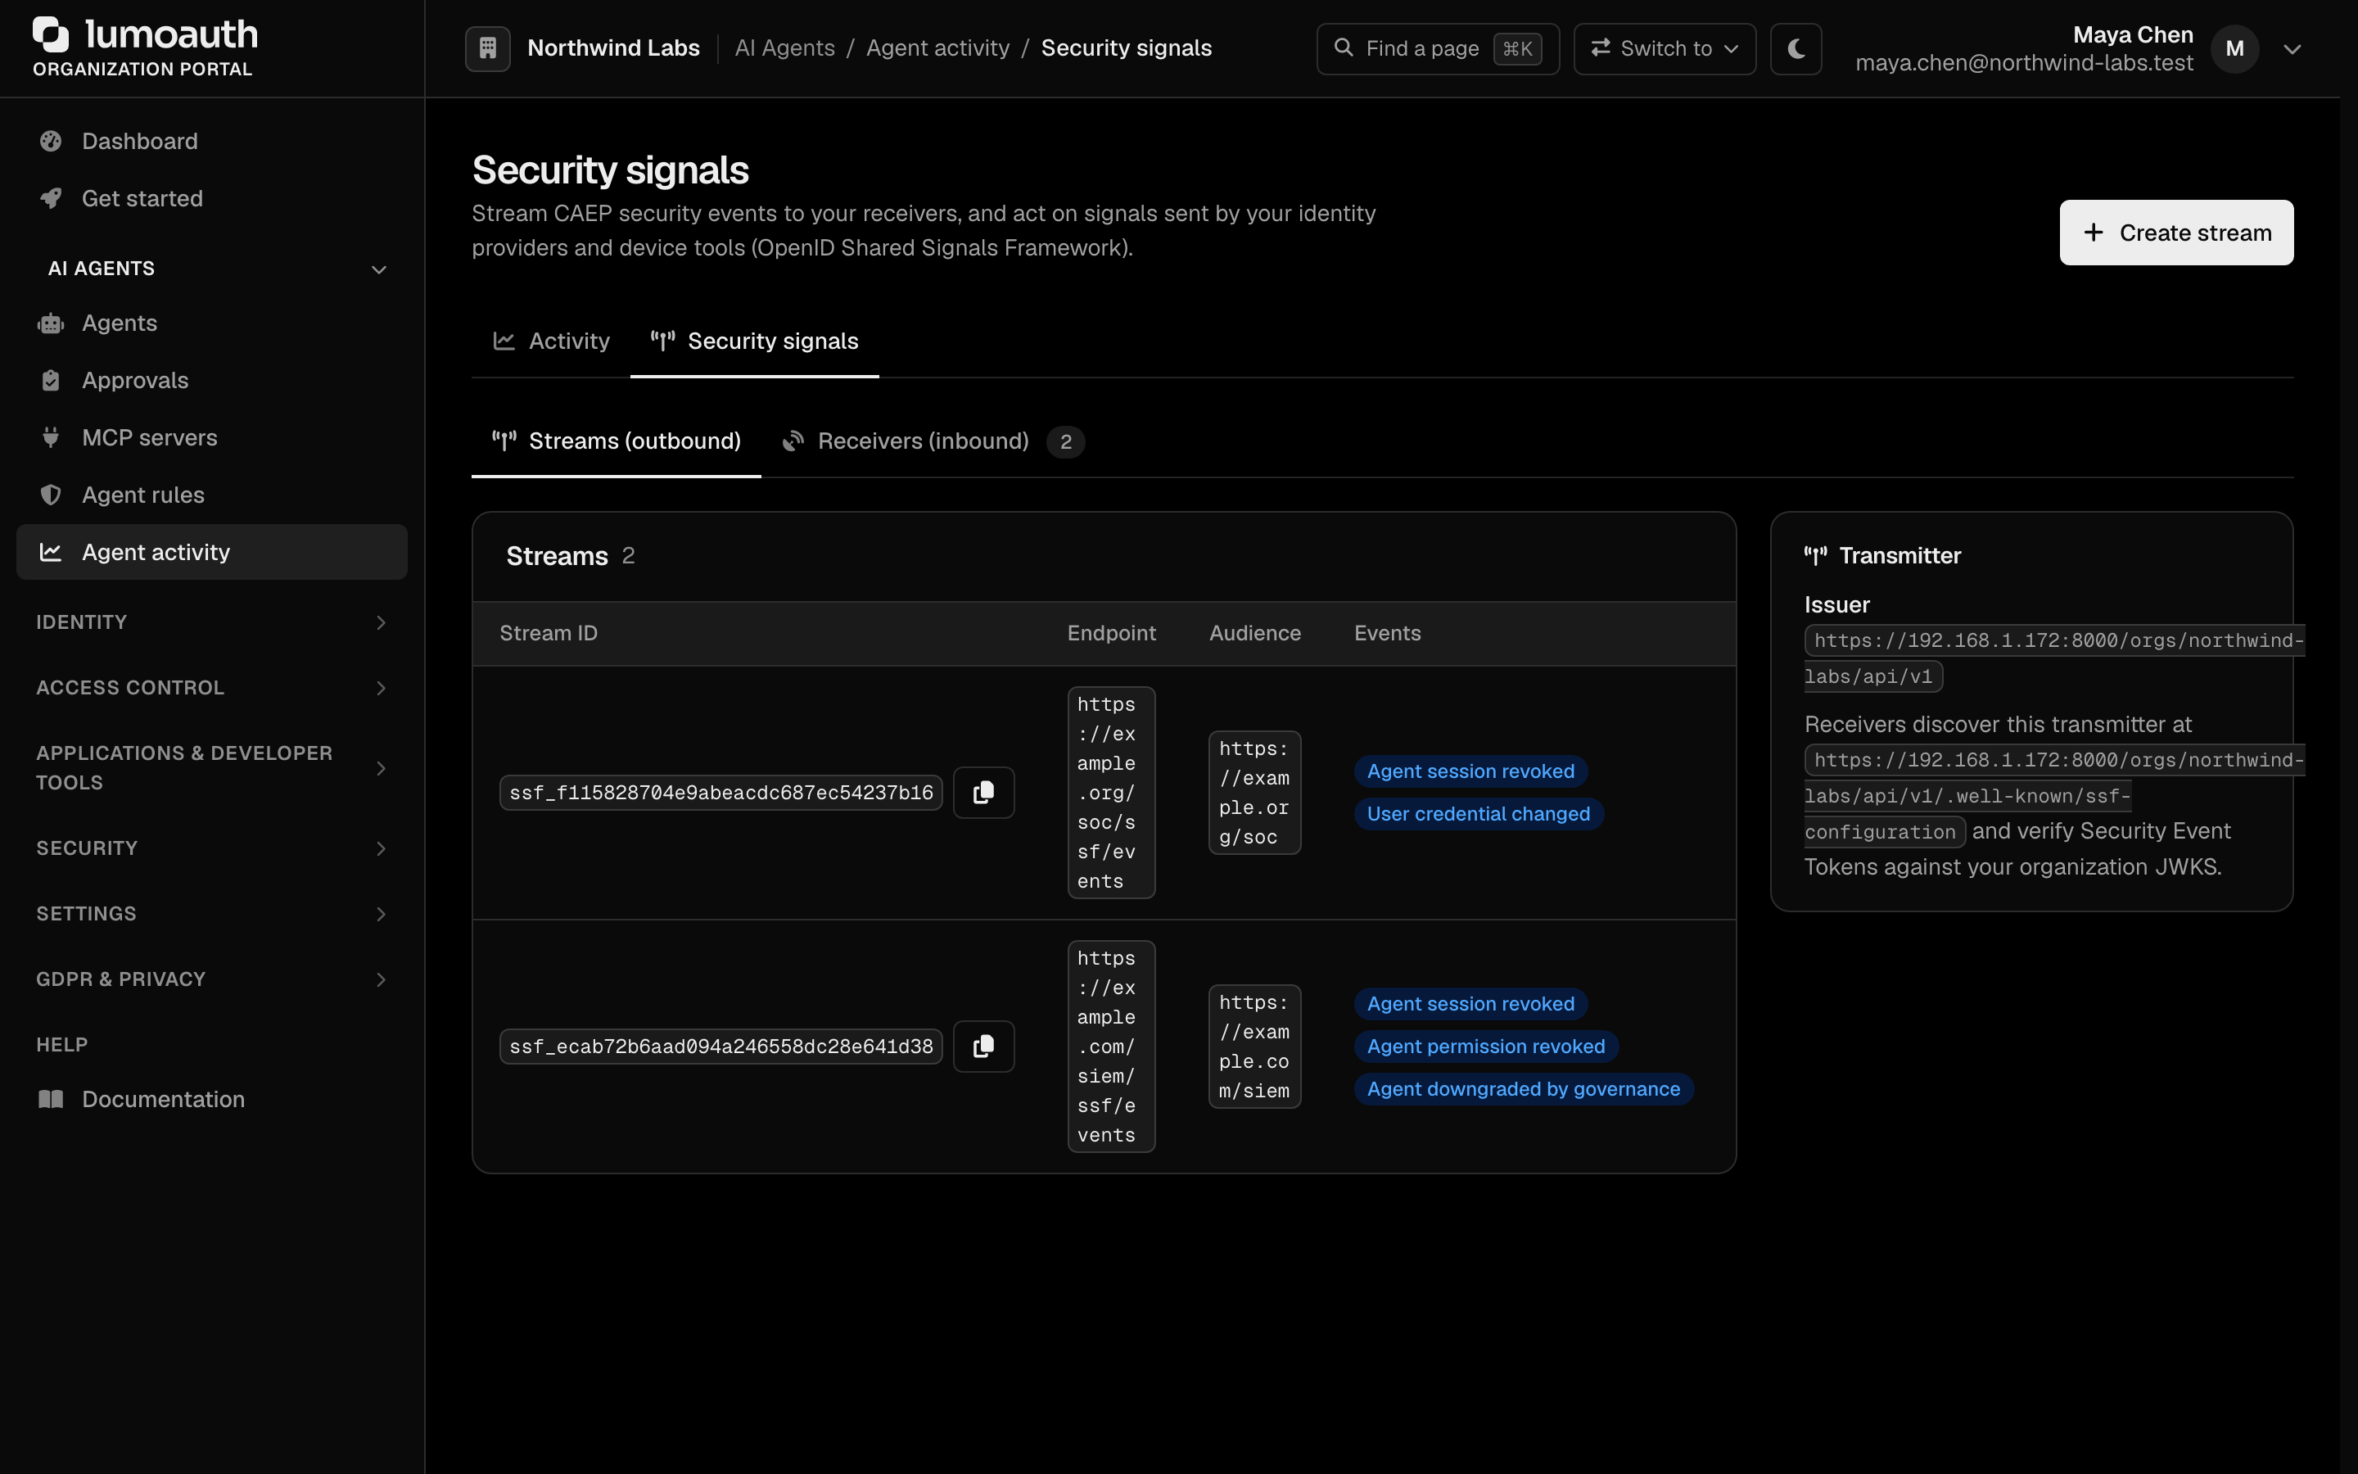Click the Create stream button

point(2175,233)
